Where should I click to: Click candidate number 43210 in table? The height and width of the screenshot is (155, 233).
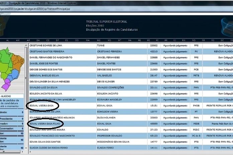pyautogui.click(x=153, y=51)
